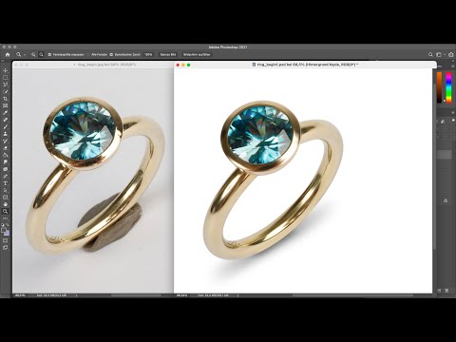Click the foreground color swatch
Viewport: 456px width, 342px height.
(4, 230)
